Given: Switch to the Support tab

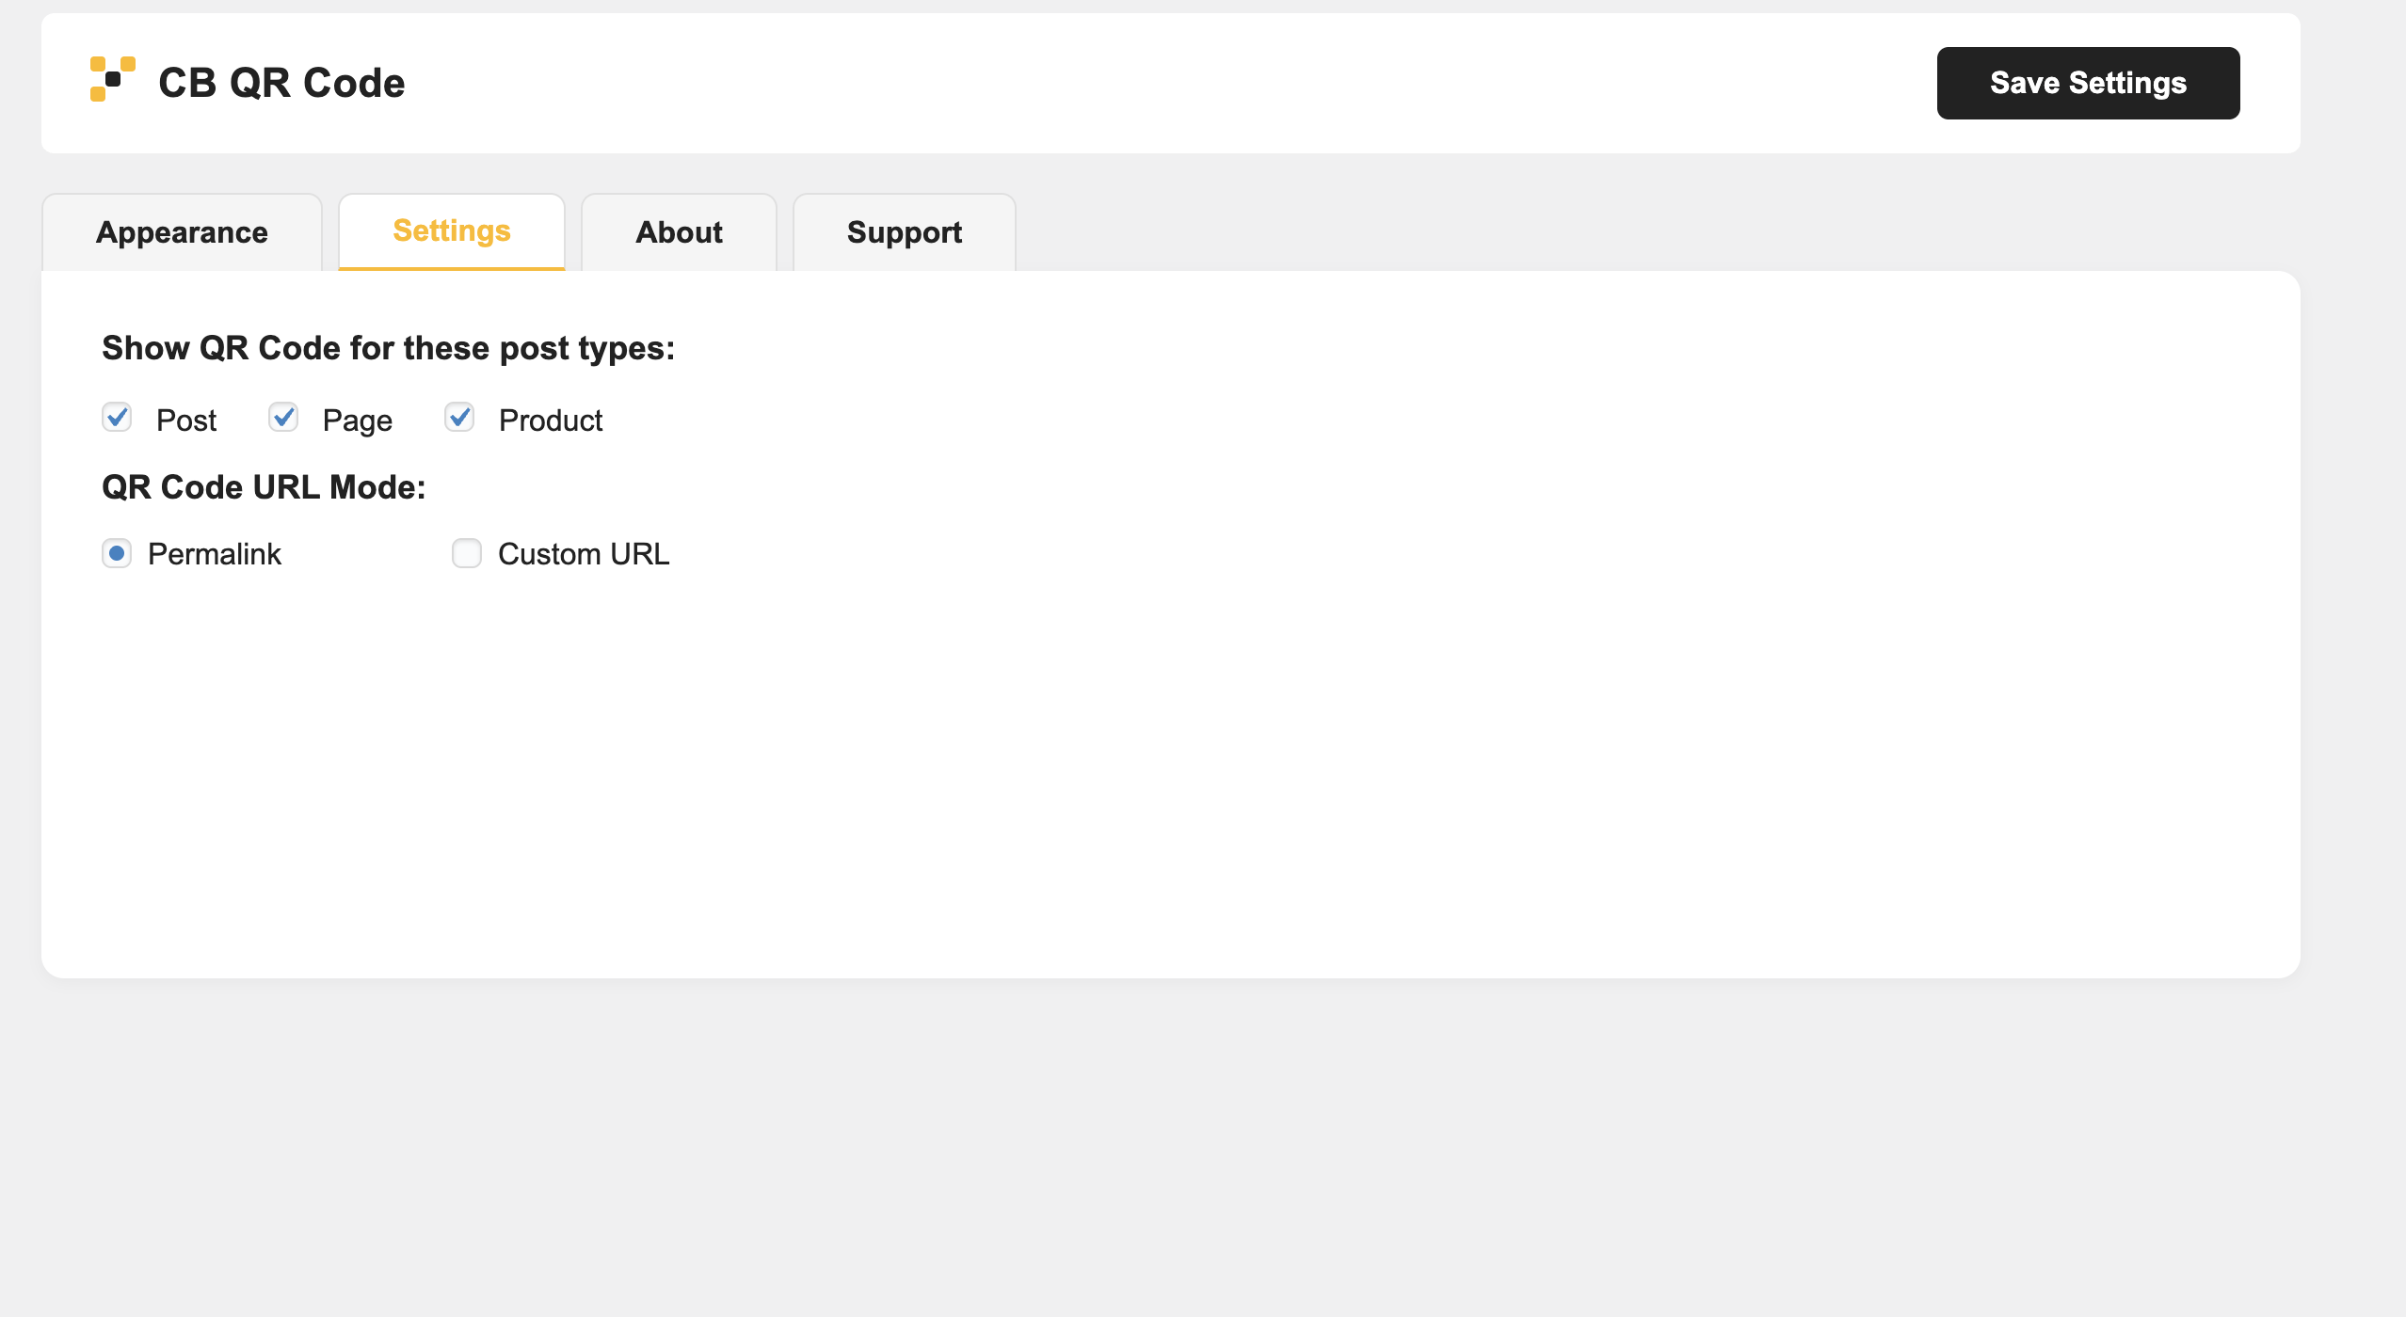Looking at the screenshot, I should tap(904, 231).
